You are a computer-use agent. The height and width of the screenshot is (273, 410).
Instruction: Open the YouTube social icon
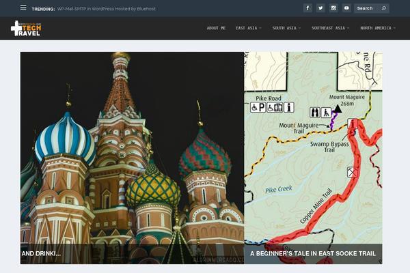point(346,8)
